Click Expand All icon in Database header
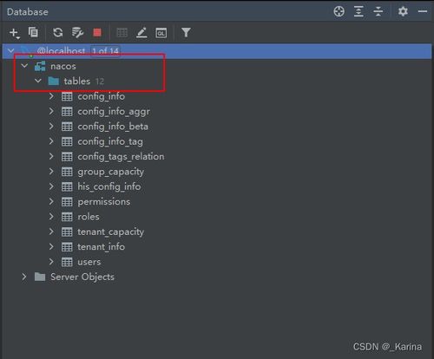This screenshot has height=359, width=434. pos(358,11)
